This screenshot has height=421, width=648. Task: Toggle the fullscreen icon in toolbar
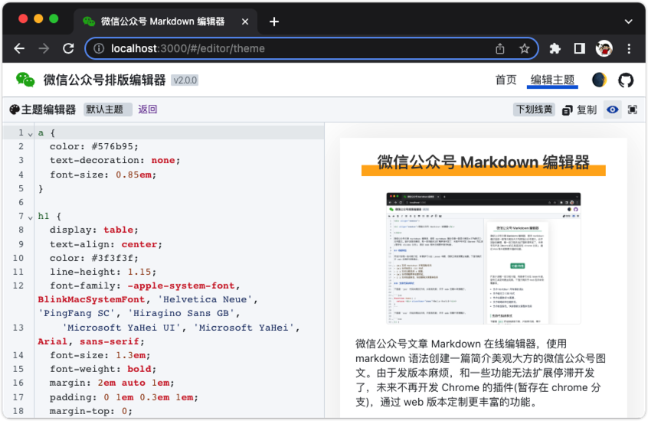(632, 109)
